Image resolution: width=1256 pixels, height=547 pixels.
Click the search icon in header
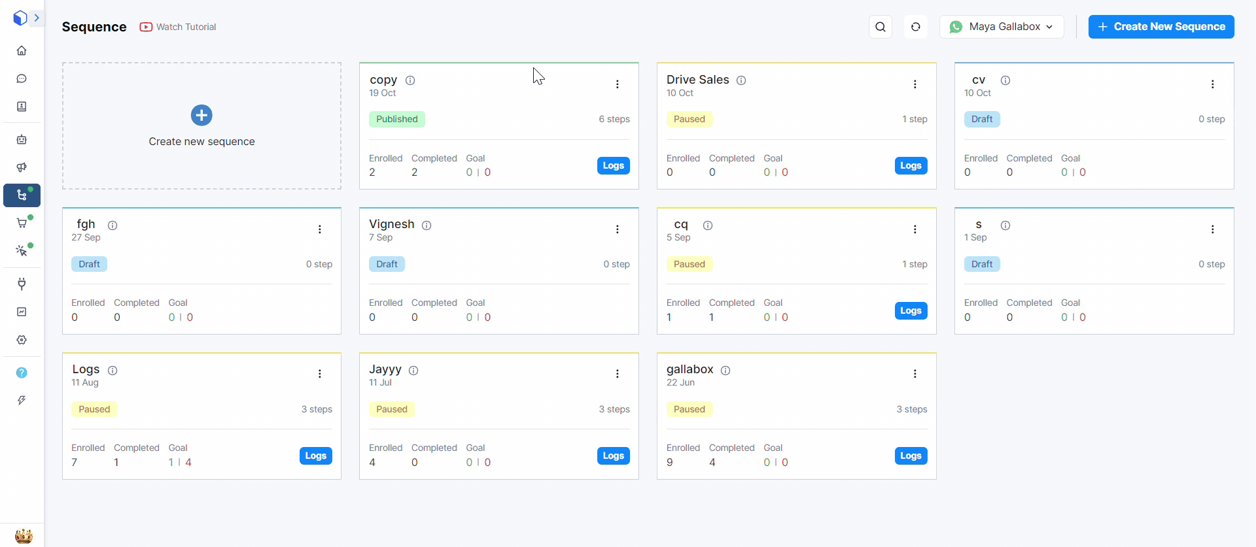[880, 27]
